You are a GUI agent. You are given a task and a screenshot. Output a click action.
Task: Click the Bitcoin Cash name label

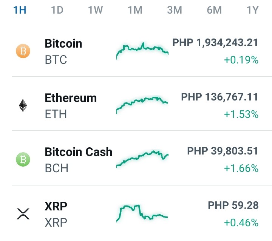tap(79, 152)
